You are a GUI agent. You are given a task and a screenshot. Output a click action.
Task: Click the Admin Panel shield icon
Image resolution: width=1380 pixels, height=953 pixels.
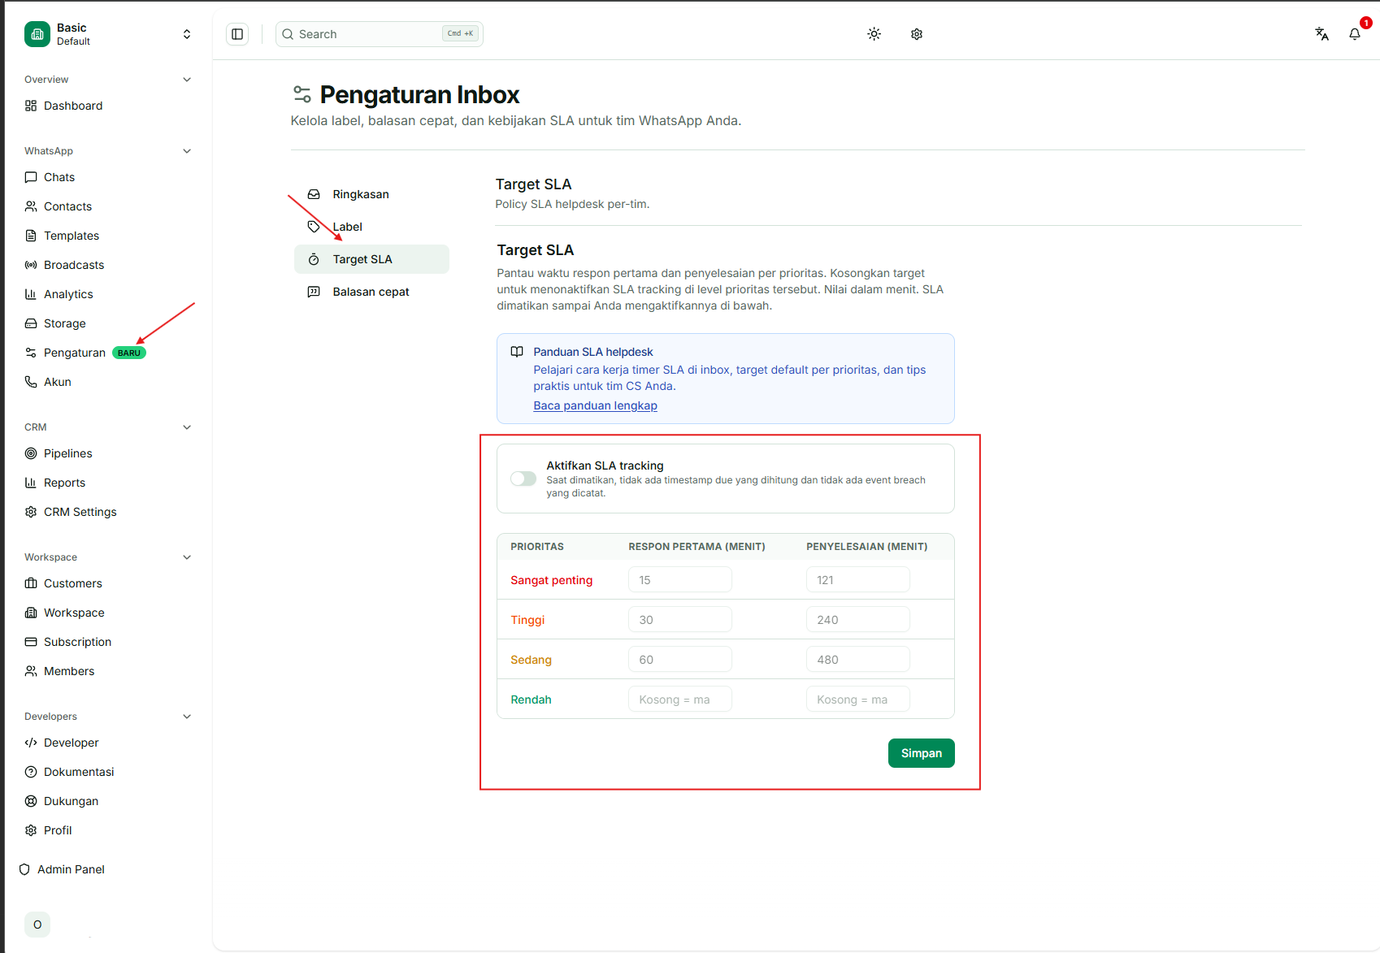click(x=24, y=869)
